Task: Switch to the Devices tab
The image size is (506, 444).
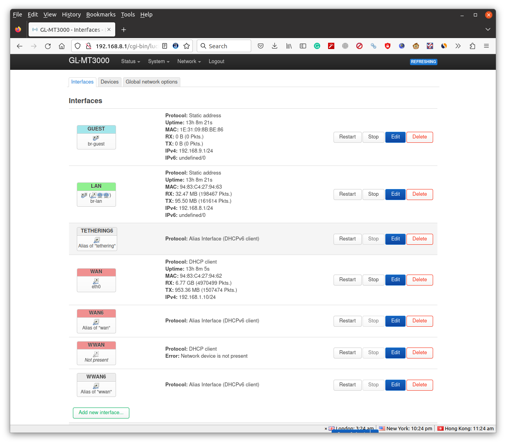Action: [x=109, y=82]
